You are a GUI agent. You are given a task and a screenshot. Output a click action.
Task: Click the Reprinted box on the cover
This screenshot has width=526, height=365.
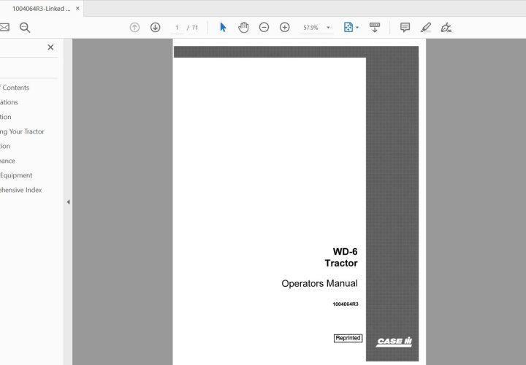[x=348, y=338]
